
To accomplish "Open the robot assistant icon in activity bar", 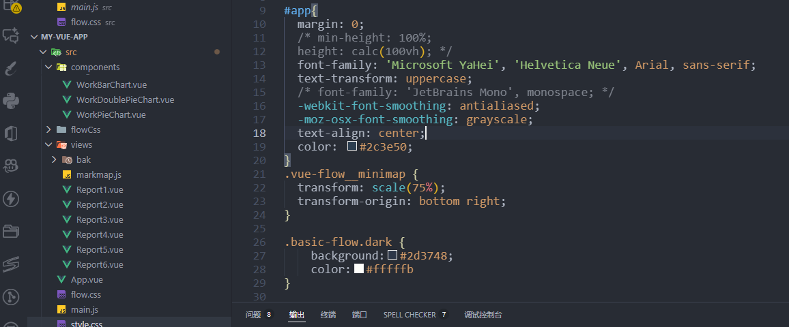I will tap(11, 166).
